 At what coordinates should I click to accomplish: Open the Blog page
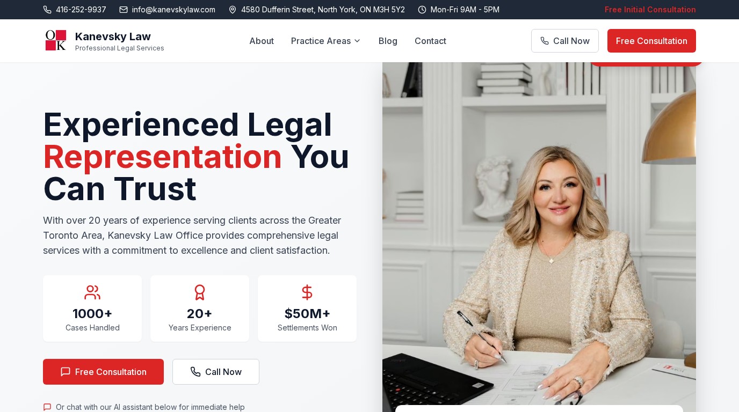tap(388, 41)
